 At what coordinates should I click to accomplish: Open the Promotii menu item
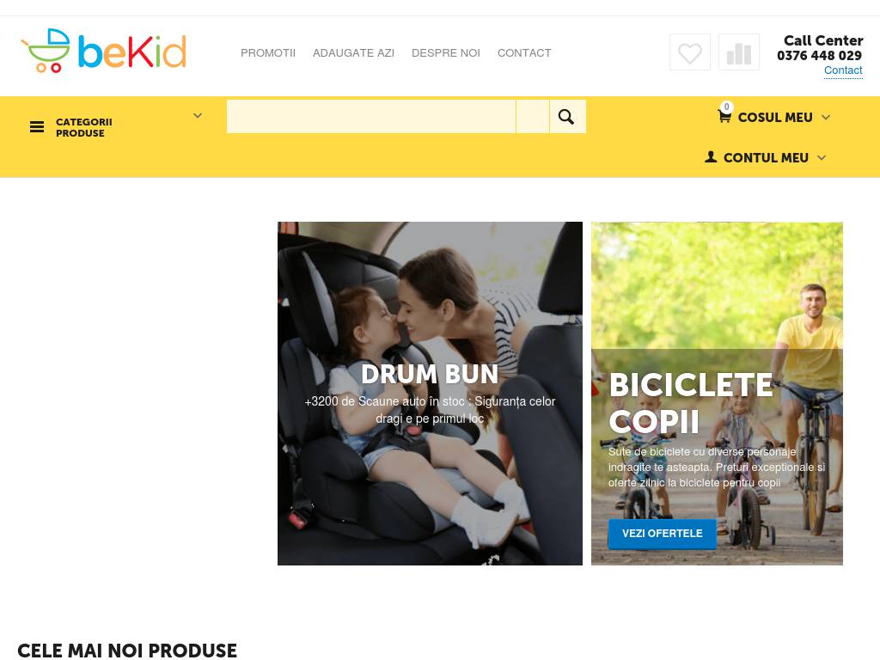tap(268, 52)
